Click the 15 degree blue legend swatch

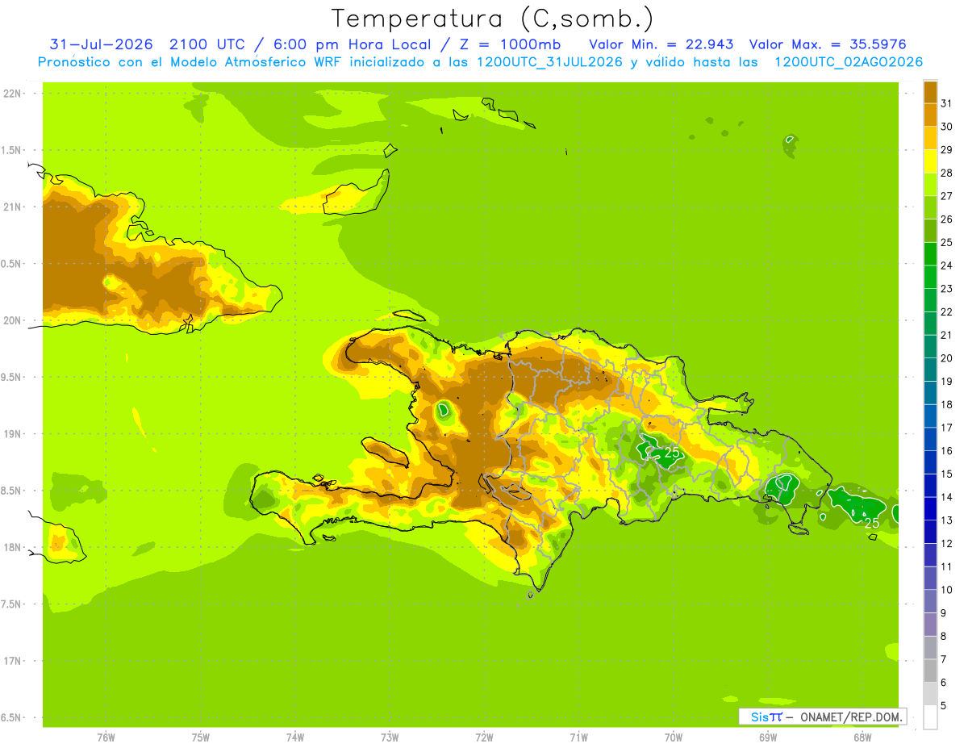(x=930, y=462)
